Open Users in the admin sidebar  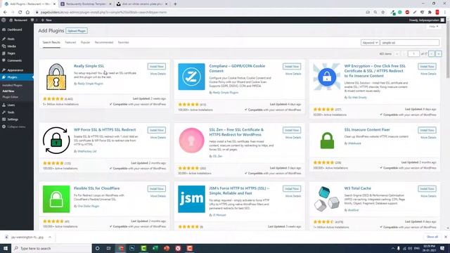(x=11, y=105)
